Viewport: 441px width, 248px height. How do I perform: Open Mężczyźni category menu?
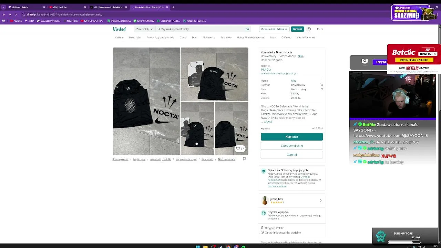pos(135,37)
